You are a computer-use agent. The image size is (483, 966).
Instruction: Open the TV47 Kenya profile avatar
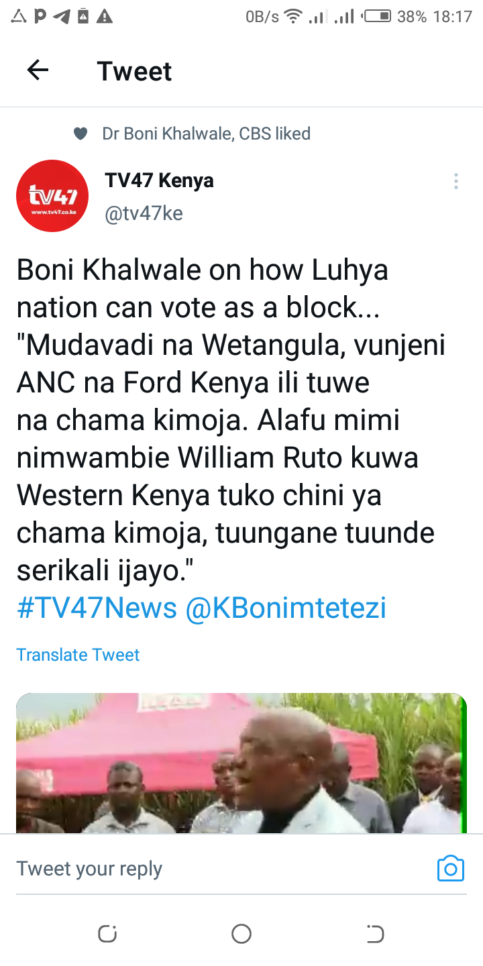[52, 196]
